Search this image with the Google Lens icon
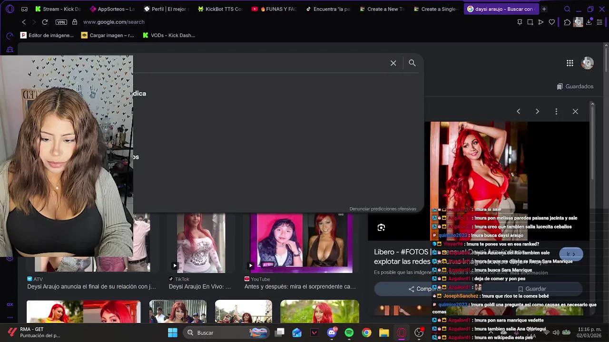The width and height of the screenshot is (609, 342). tap(381, 228)
